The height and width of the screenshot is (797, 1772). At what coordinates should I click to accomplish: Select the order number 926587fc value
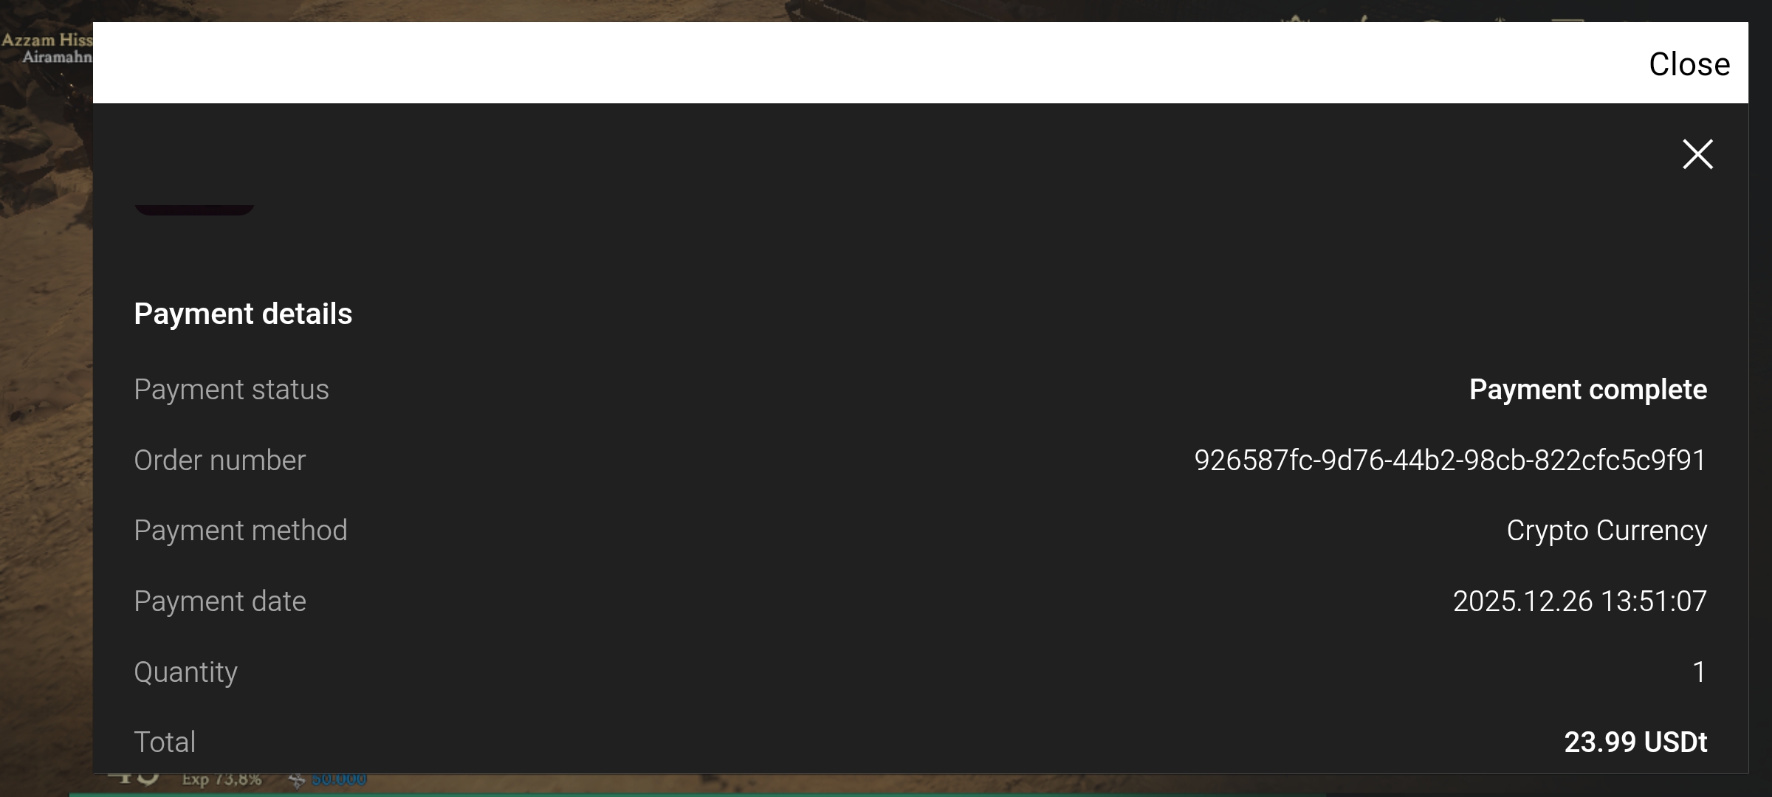[1451, 460]
